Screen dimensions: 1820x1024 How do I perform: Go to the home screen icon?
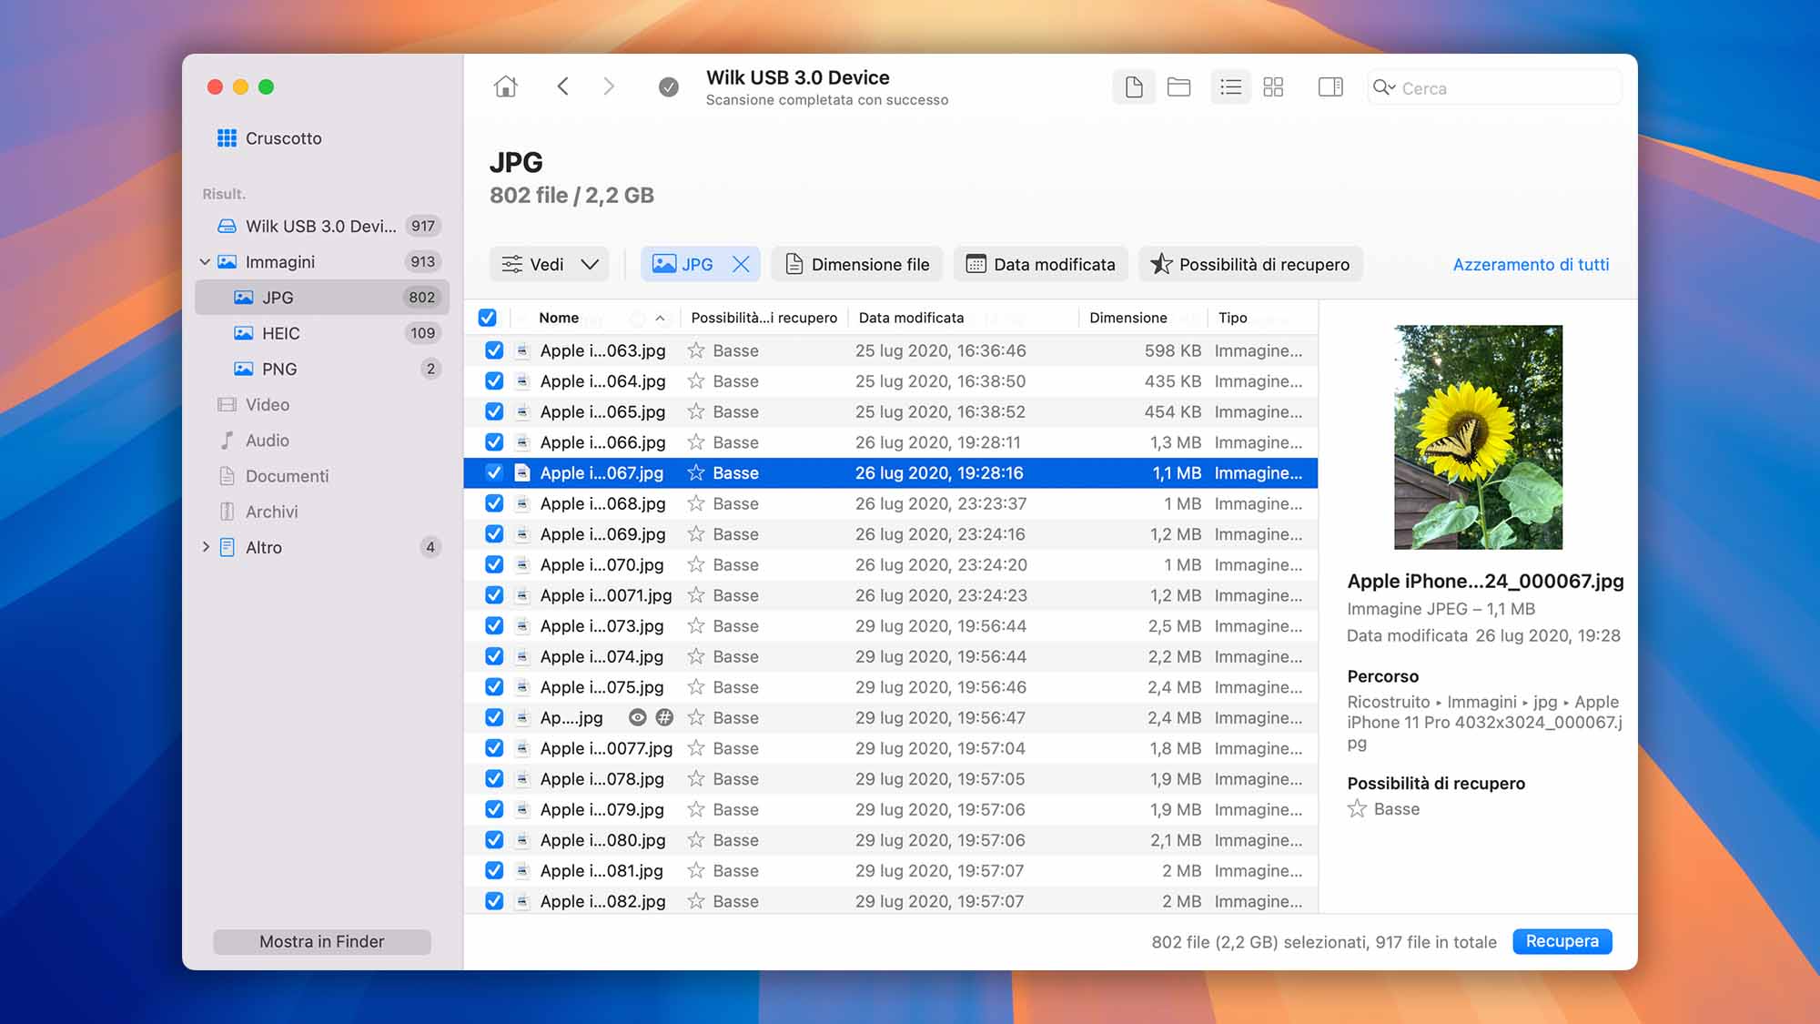(506, 86)
